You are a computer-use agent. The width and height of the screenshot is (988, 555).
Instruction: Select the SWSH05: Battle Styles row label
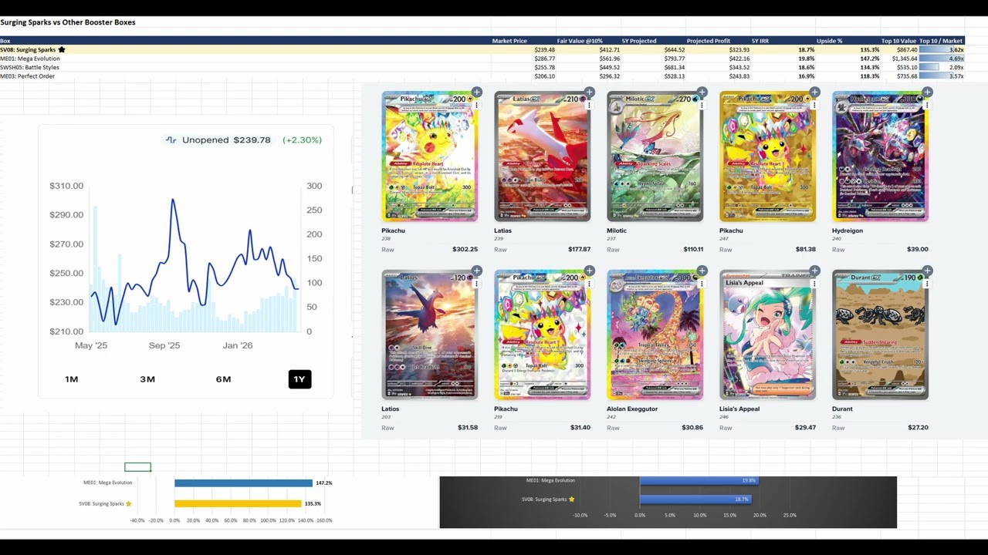pos(29,67)
